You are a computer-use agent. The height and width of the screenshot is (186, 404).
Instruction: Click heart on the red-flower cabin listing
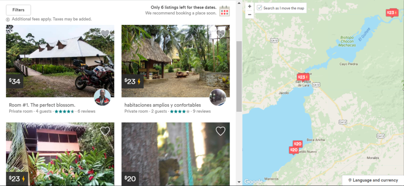click(x=105, y=131)
